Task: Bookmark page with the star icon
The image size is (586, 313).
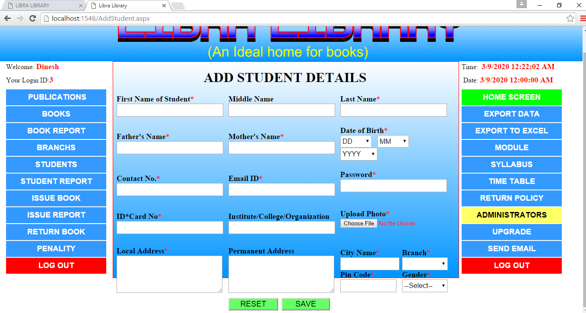Action: 570,18
